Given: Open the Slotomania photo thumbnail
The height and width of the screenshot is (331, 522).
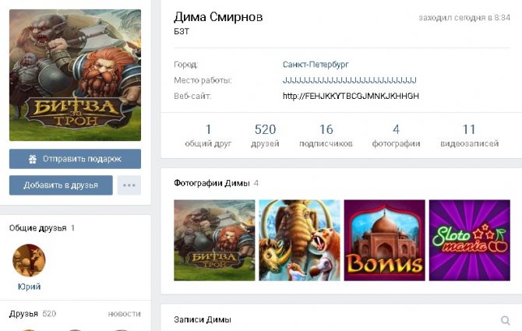Looking at the screenshot, I should [x=470, y=240].
